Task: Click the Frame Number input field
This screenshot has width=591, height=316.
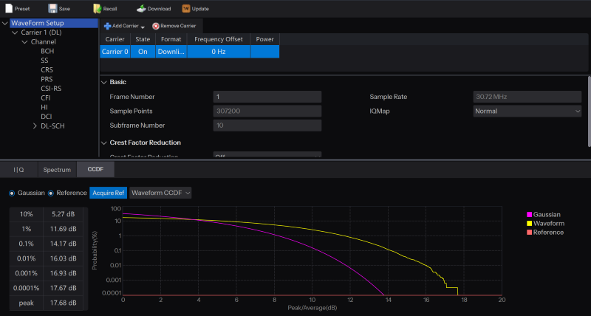Action: (267, 97)
